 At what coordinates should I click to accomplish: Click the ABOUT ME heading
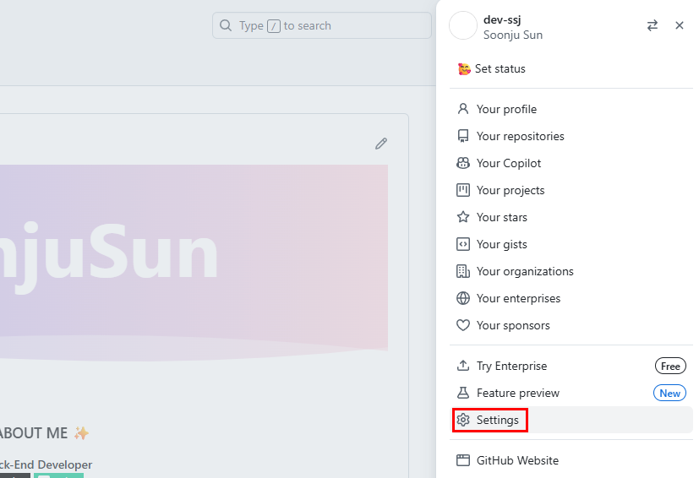click(x=44, y=433)
